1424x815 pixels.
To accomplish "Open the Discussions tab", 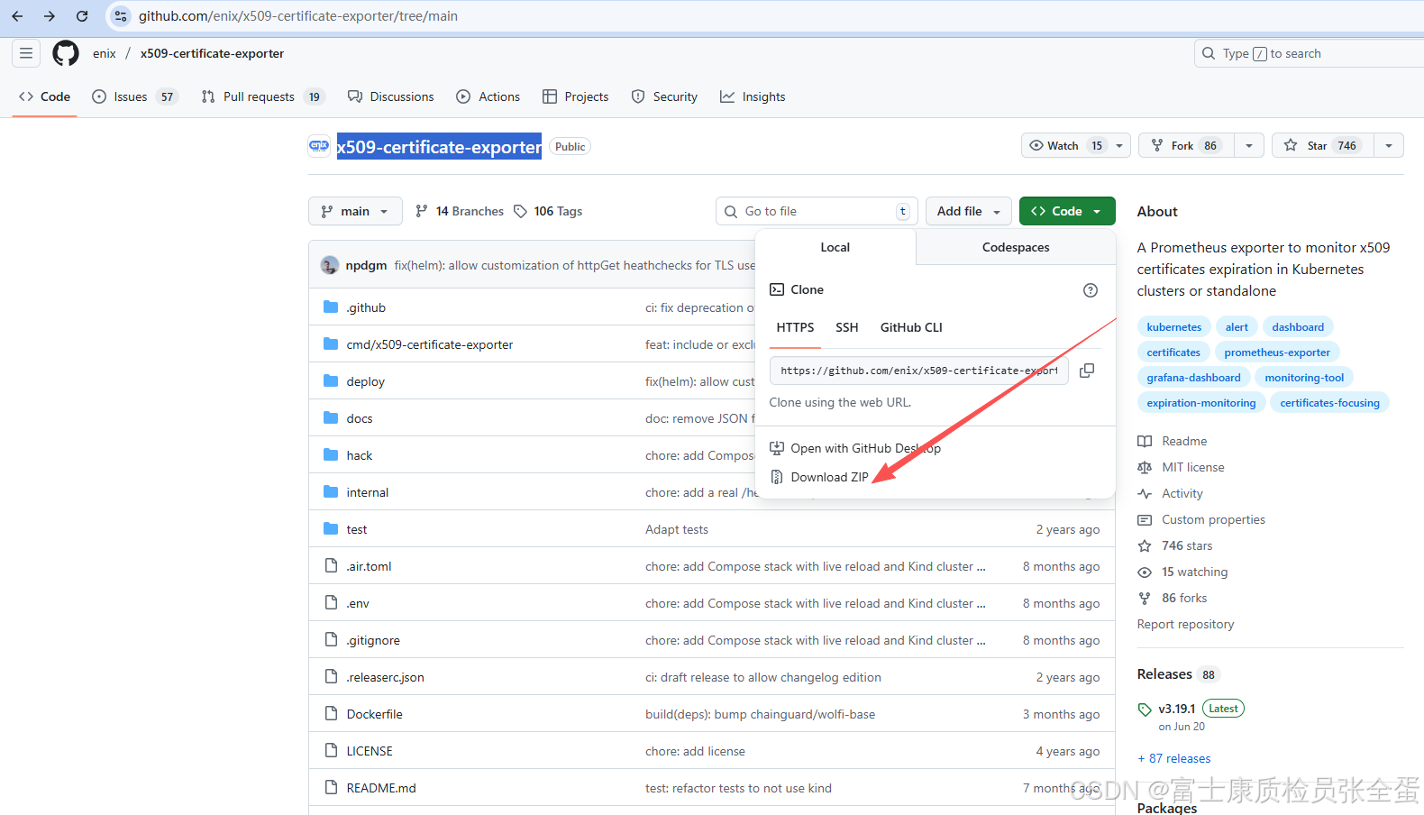I will pyautogui.click(x=391, y=96).
